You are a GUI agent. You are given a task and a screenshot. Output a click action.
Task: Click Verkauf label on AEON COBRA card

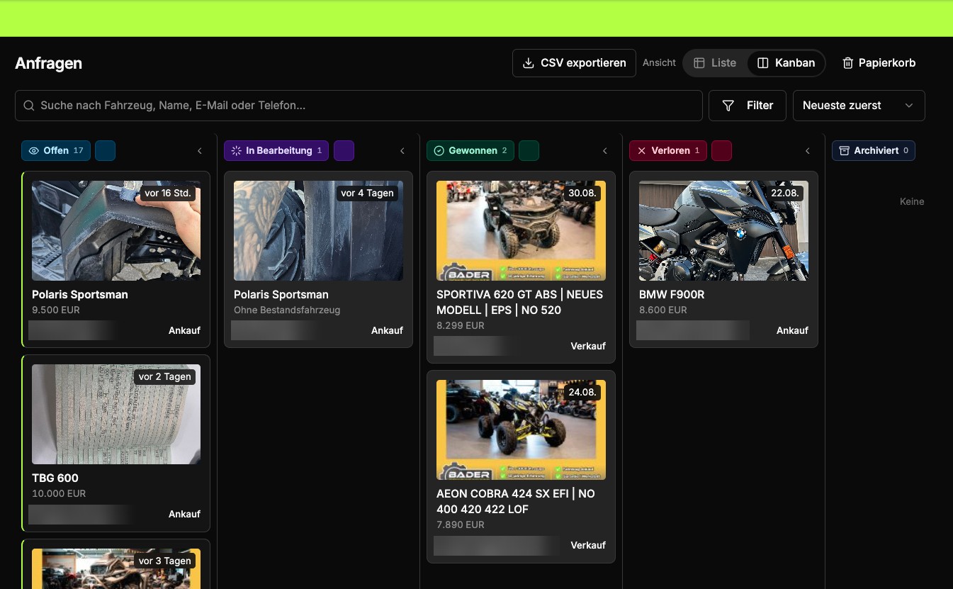pyautogui.click(x=588, y=546)
